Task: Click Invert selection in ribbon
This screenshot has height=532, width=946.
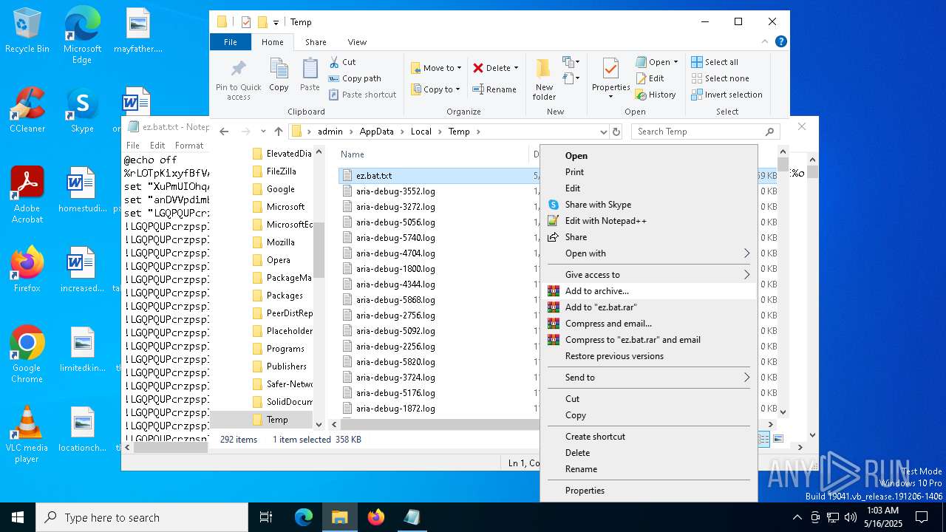Action: click(726, 95)
